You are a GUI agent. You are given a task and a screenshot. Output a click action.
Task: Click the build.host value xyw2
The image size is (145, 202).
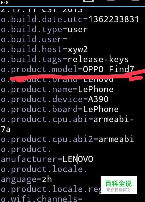tap(77, 50)
